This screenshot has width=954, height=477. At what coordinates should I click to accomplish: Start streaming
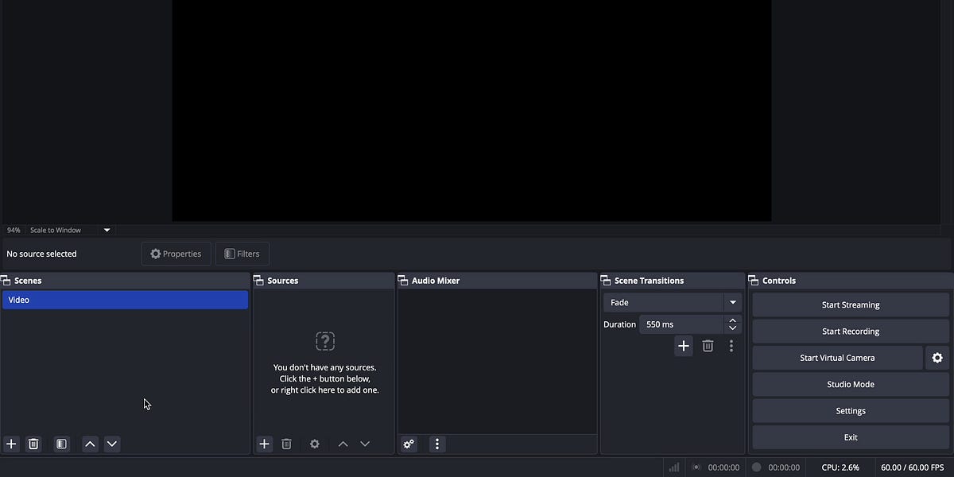pyautogui.click(x=850, y=304)
